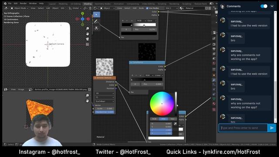Screen dimensions: 279x157
Task: Click the Voronoi Randomness slider field
Action: tap(105, 112)
